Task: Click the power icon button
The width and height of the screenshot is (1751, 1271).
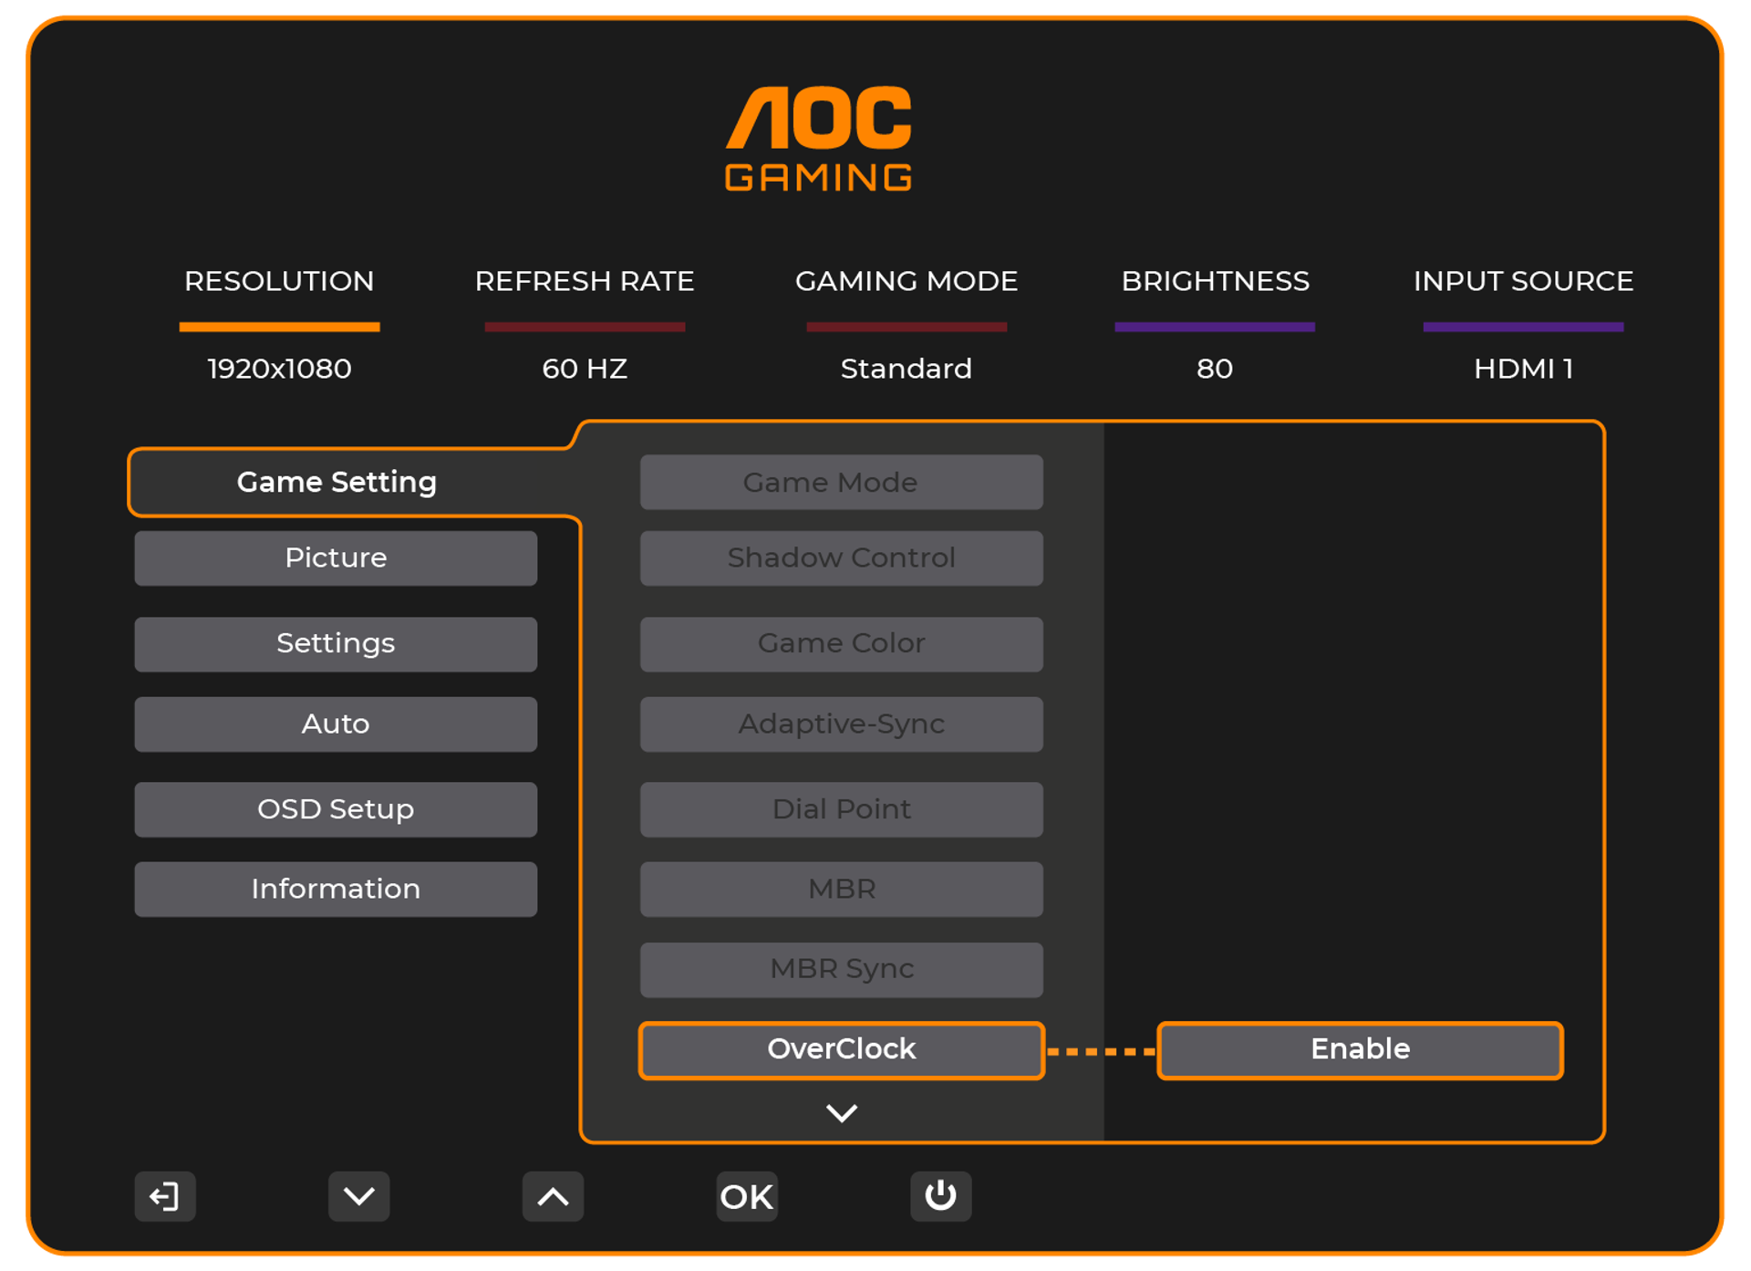Action: coord(940,1195)
